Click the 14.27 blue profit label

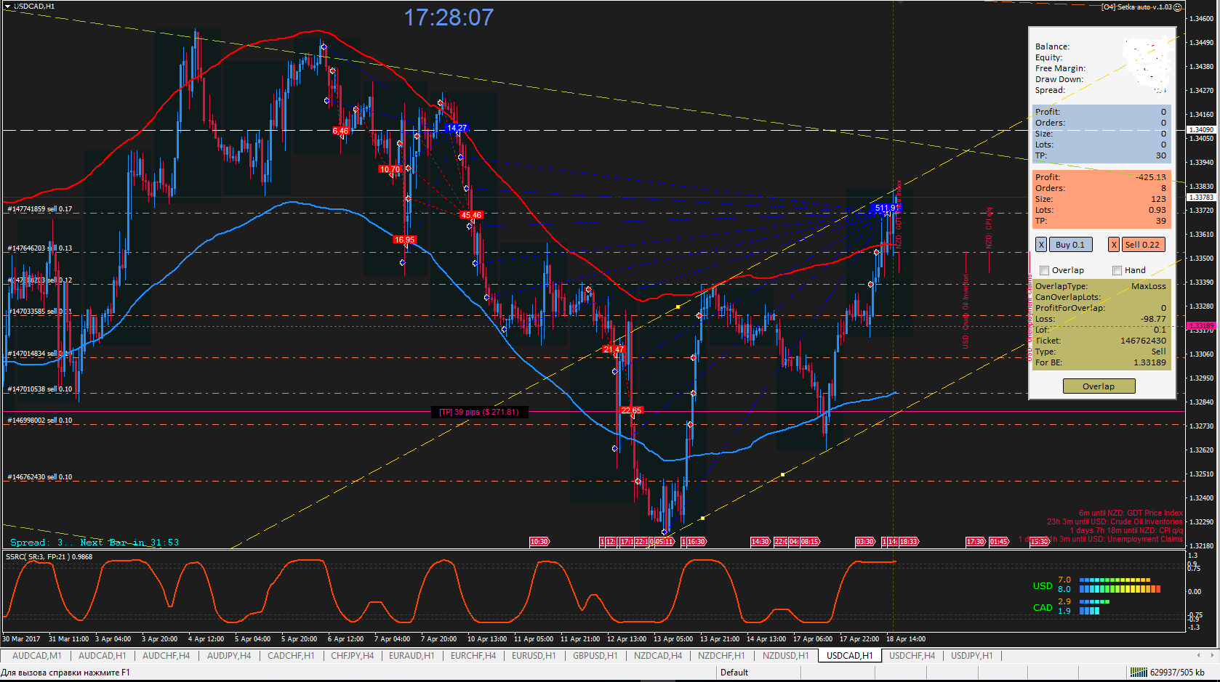[457, 128]
